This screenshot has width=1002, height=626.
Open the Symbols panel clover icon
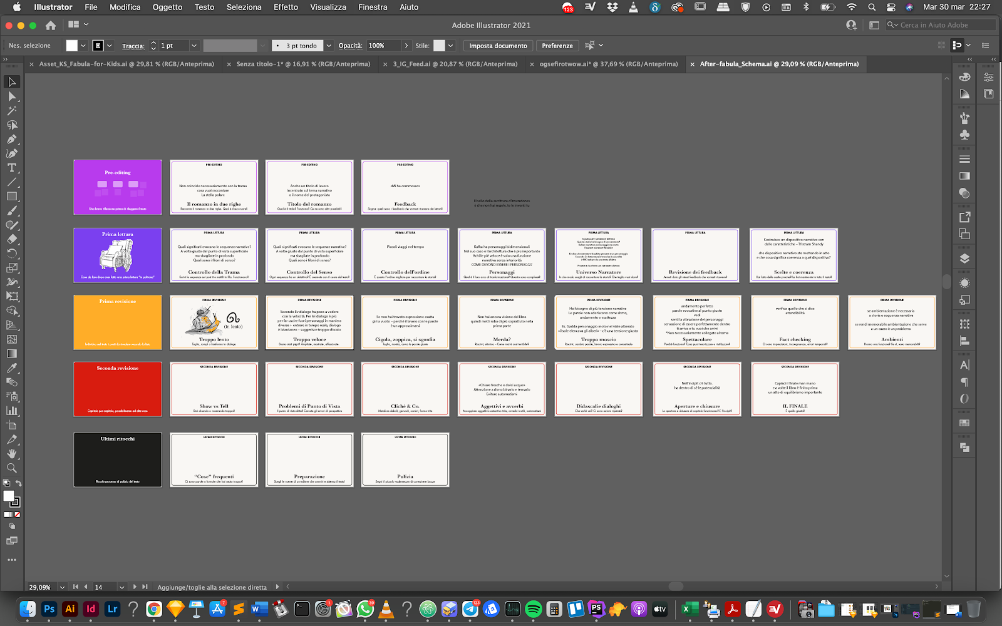click(964, 135)
